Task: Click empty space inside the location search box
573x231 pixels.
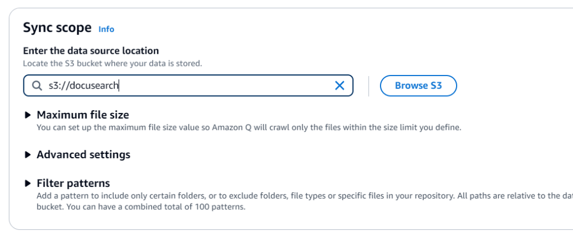Action: pyautogui.click(x=227, y=86)
